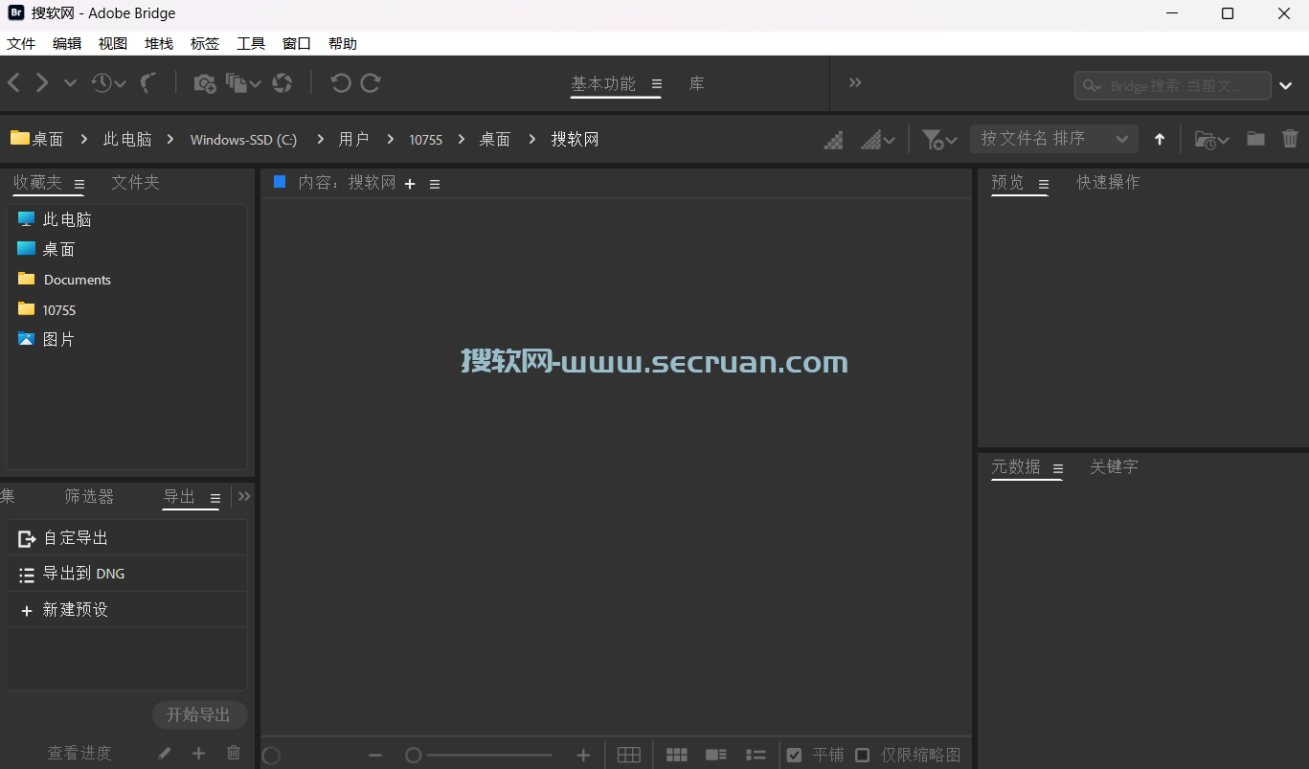This screenshot has height=769, width=1309.
Task: Click the trash delete icon in path bar
Action: (x=1290, y=139)
